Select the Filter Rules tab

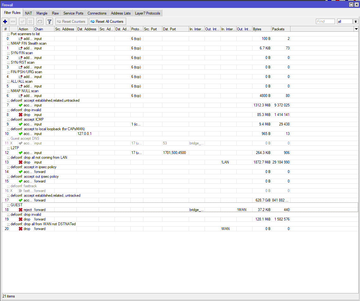point(12,13)
